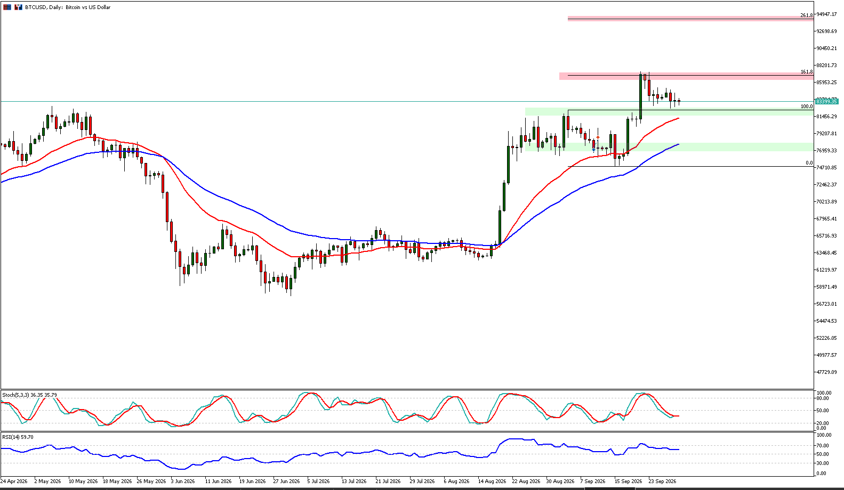The height and width of the screenshot is (490, 844).
Task: Select the end of the blue moving average line
Action: tap(678, 144)
